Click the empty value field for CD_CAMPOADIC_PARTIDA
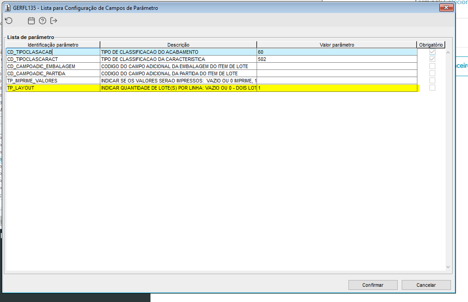468x302 pixels. [337, 73]
